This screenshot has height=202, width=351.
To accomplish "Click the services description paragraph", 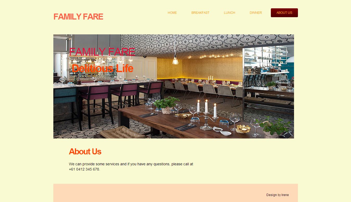I will pos(131,167).
